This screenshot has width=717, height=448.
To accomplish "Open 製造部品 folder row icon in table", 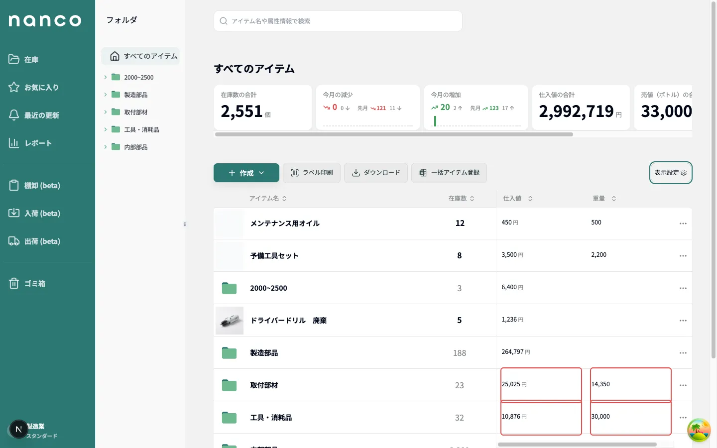I will tap(229, 353).
